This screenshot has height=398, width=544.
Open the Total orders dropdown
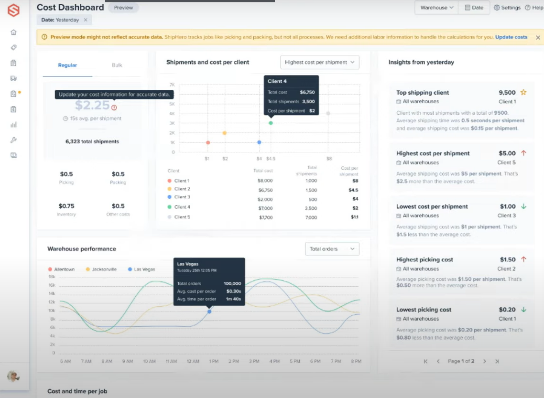332,249
